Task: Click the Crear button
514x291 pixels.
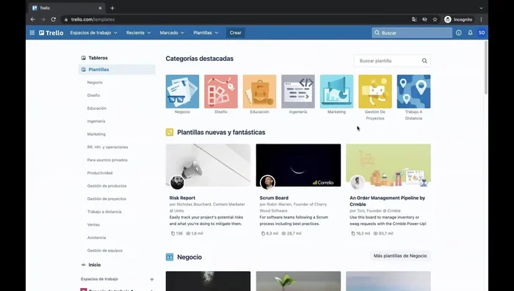Action: pos(236,33)
